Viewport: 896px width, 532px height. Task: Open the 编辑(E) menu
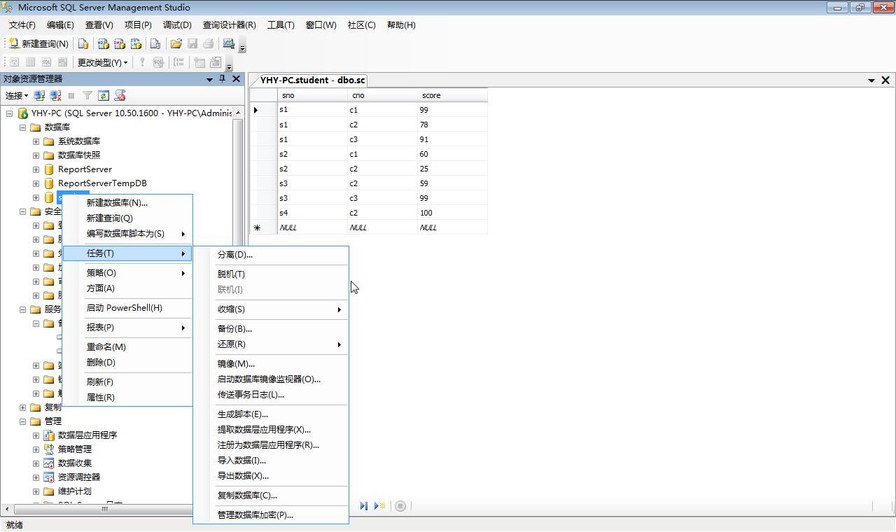pos(60,25)
